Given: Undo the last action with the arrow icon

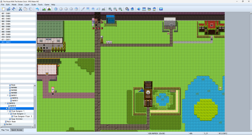Looking at the screenshot, I should pos(37,9).
